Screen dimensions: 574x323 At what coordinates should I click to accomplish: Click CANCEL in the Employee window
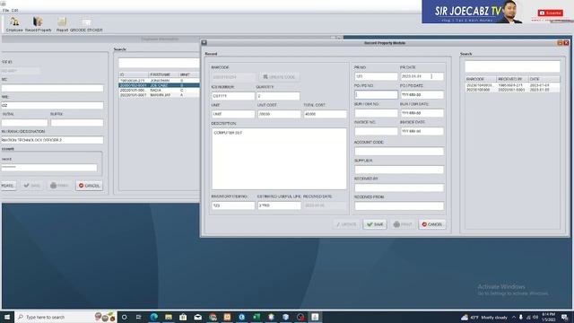(89, 186)
